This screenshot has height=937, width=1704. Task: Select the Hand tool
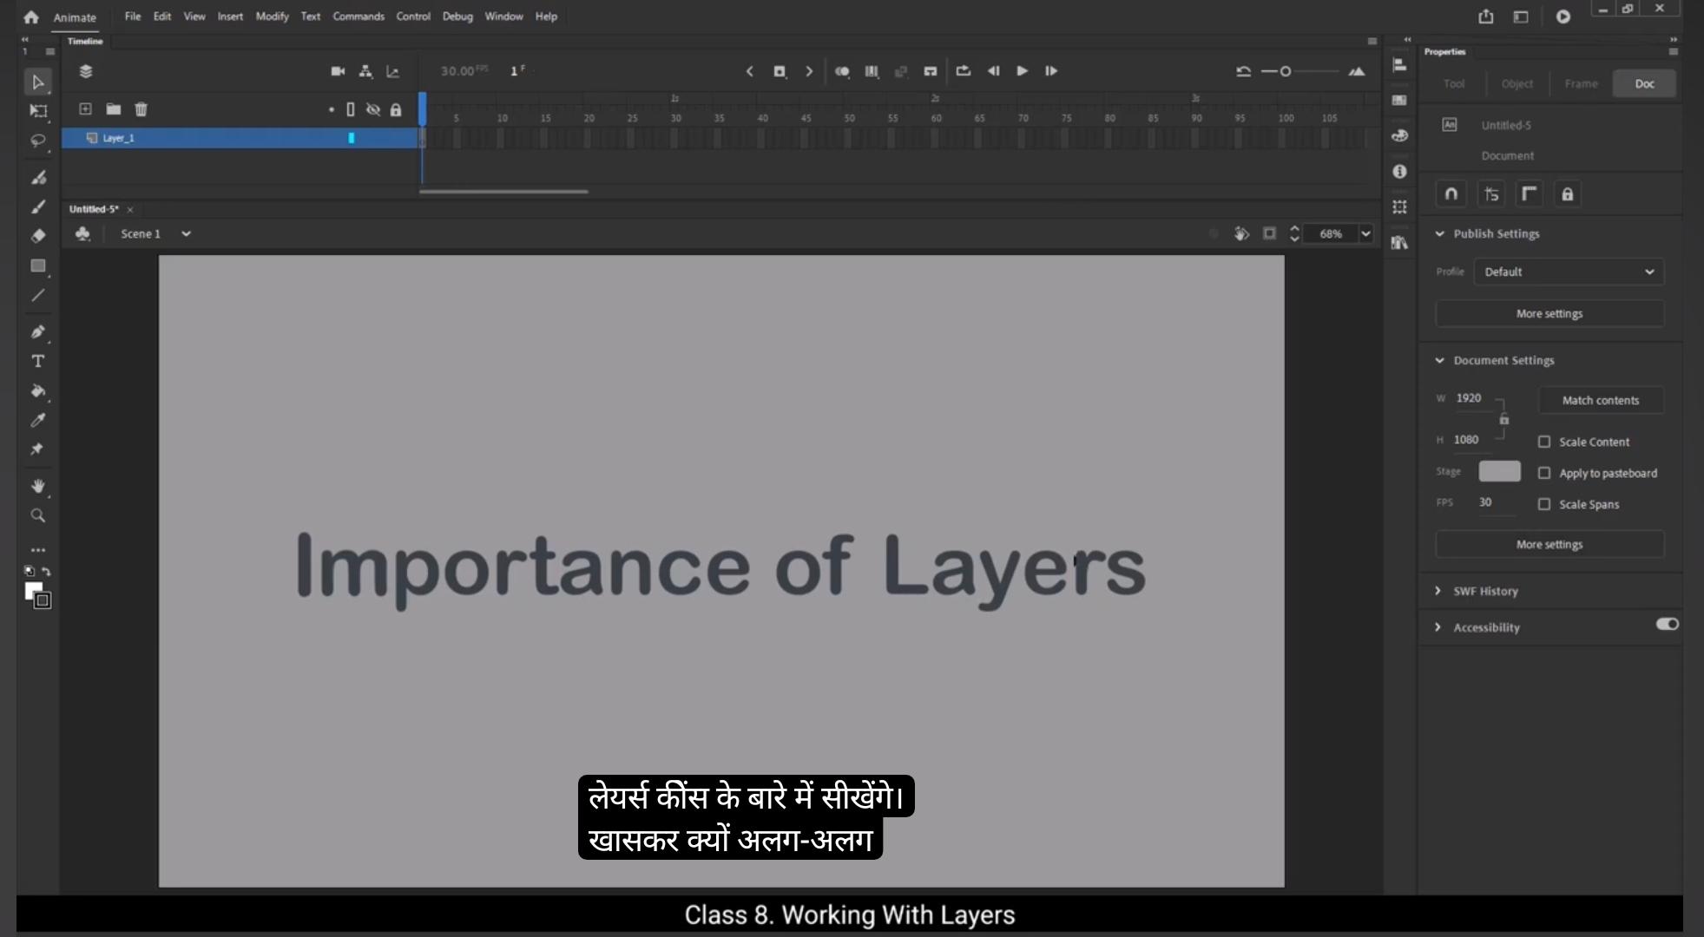click(x=37, y=486)
